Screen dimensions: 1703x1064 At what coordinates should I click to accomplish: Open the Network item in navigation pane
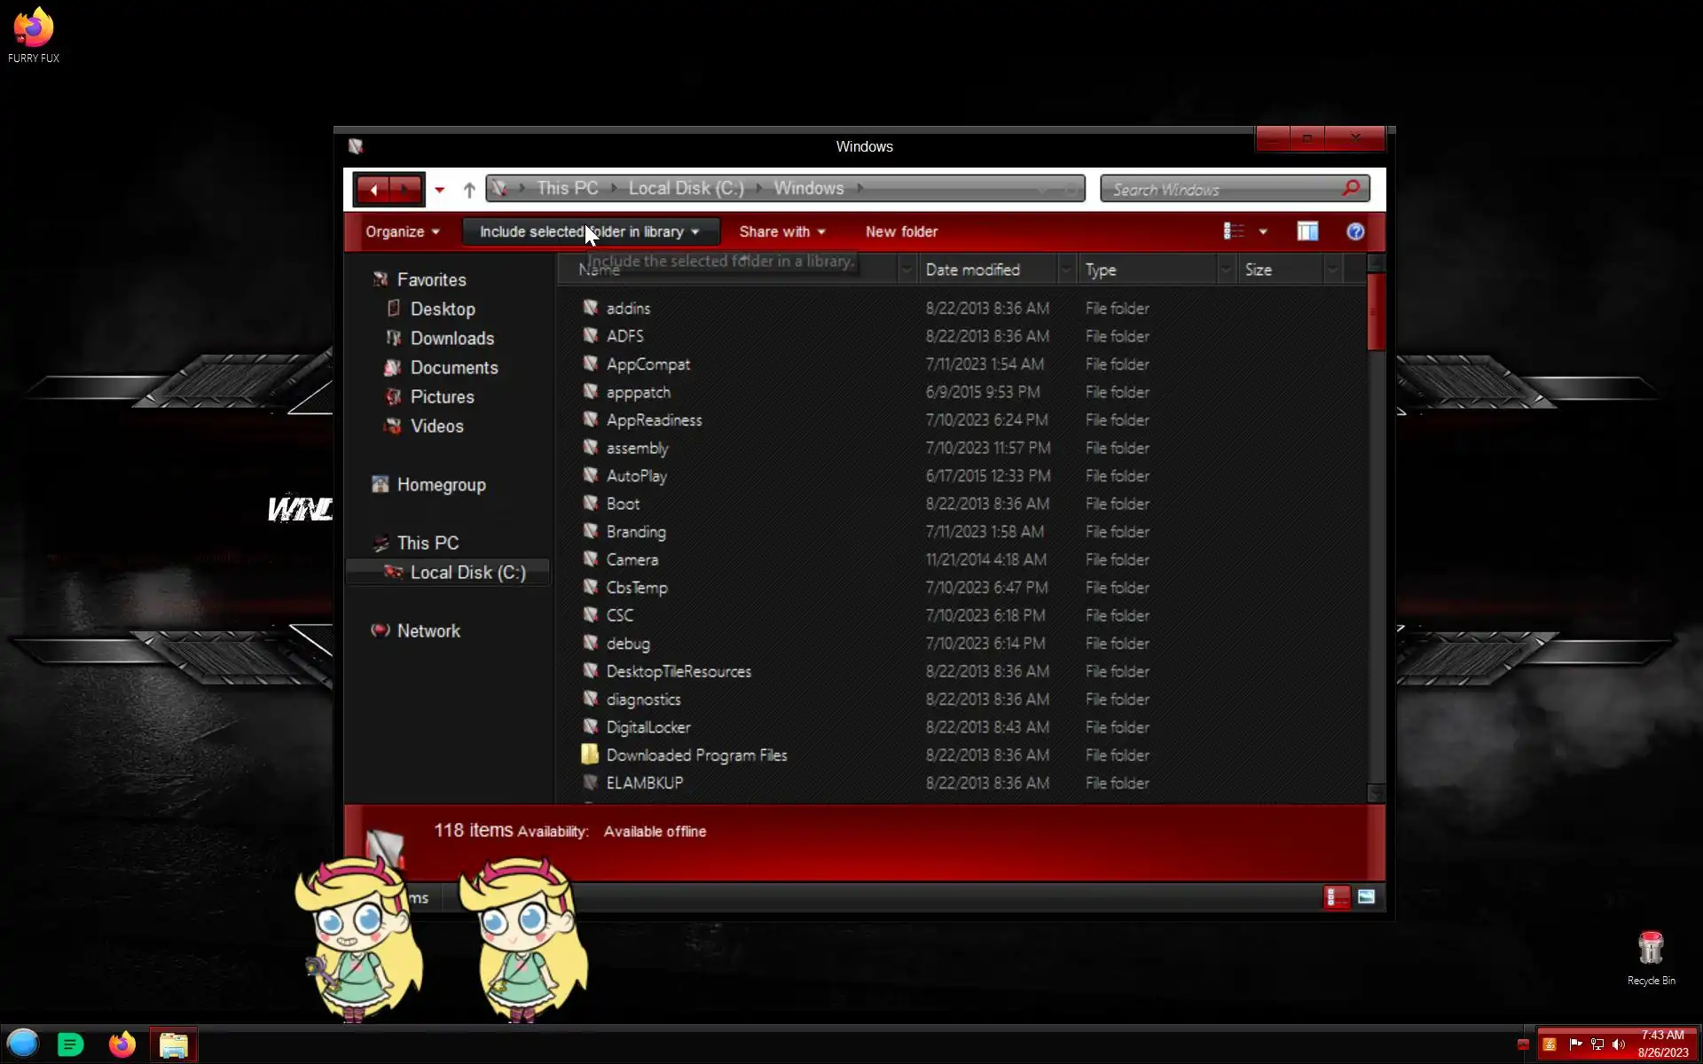[428, 630]
